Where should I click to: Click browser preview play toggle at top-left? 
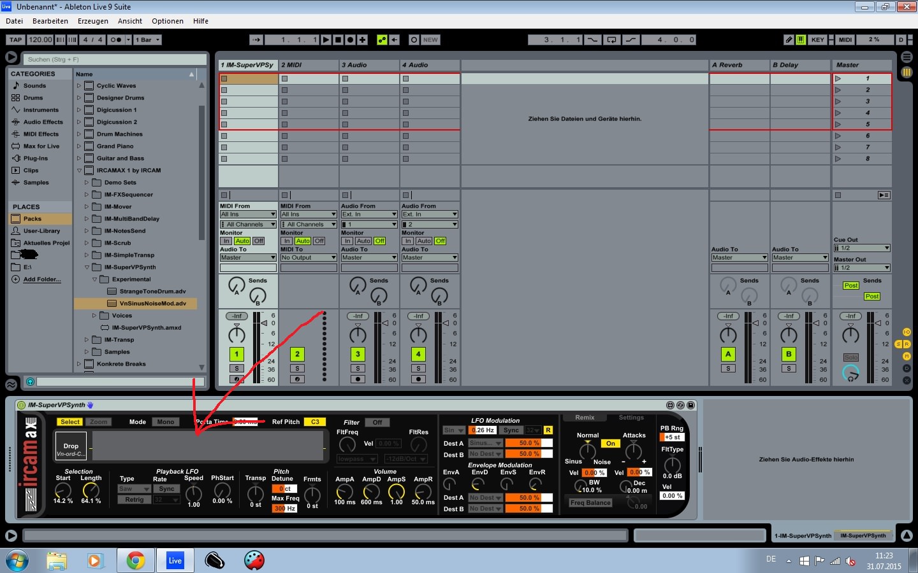pos(11,57)
